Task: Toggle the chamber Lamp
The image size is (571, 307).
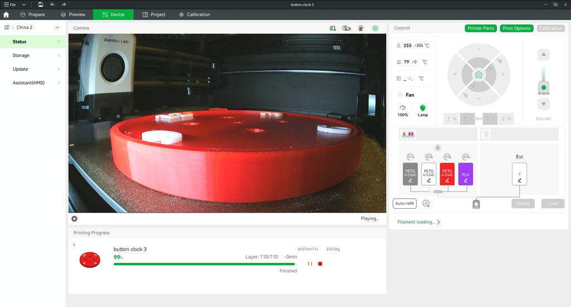Action: click(x=423, y=111)
